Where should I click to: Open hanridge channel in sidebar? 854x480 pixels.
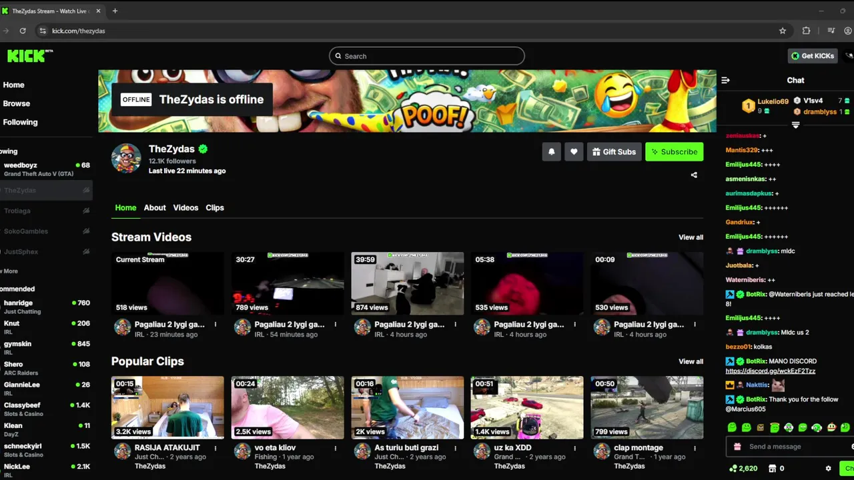point(45,307)
